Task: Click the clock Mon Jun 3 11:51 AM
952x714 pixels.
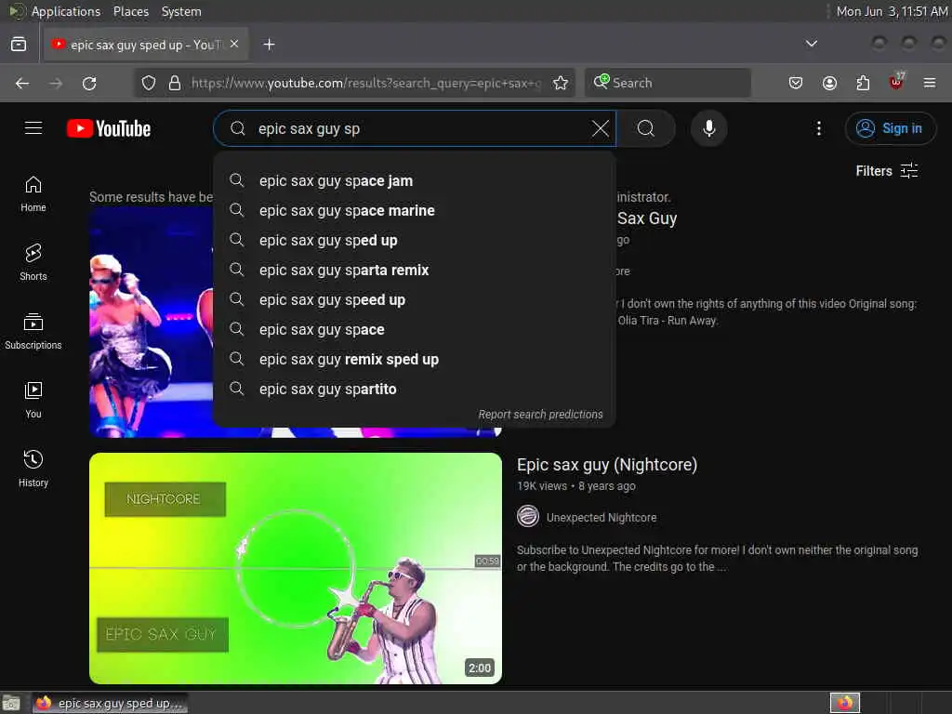Action: [892, 11]
